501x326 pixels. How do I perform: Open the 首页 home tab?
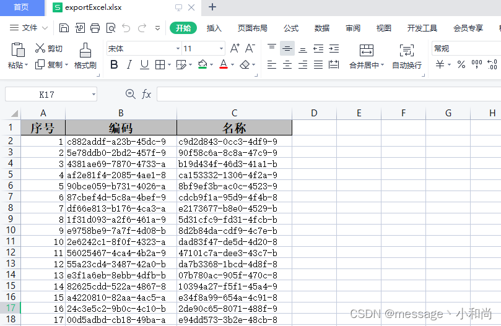(22, 7)
